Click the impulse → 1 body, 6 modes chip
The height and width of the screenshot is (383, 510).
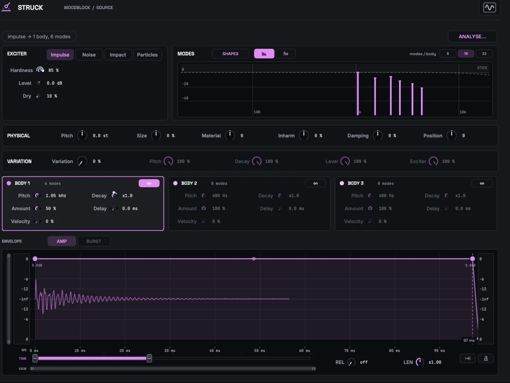39,36
